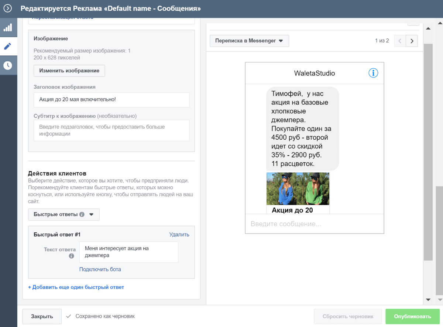Screen dimensions: 443x327
Task: Click the Закрыть button
Action: pyautogui.click(x=42, y=316)
